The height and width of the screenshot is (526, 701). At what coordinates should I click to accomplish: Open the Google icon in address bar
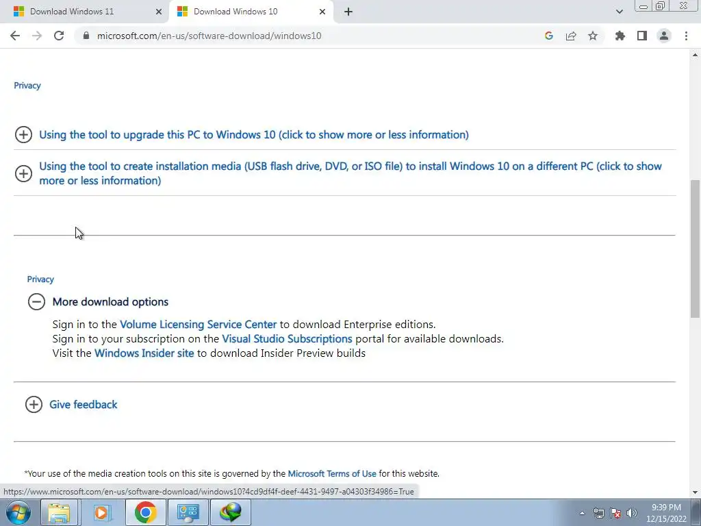pyautogui.click(x=549, y=36)
